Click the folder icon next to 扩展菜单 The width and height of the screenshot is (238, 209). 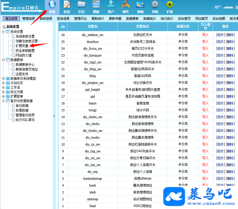click(x=8, y=96)
